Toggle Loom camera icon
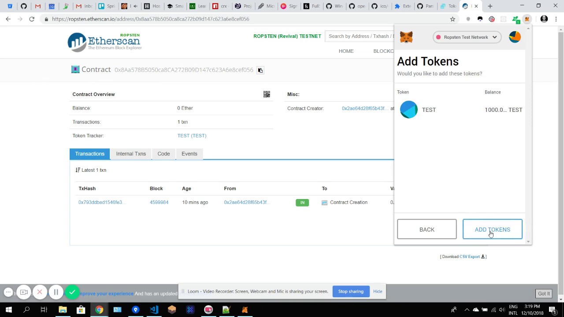 pos(24,292)
